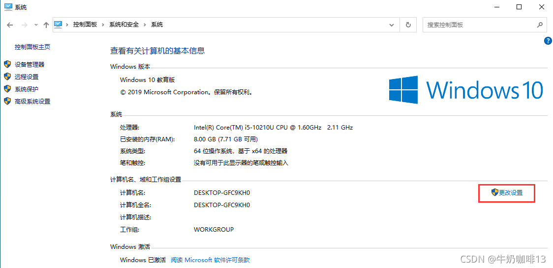Close the 系统 window
Image resolution: width=553 pixels, height=268 pixels.
[541, 7]
